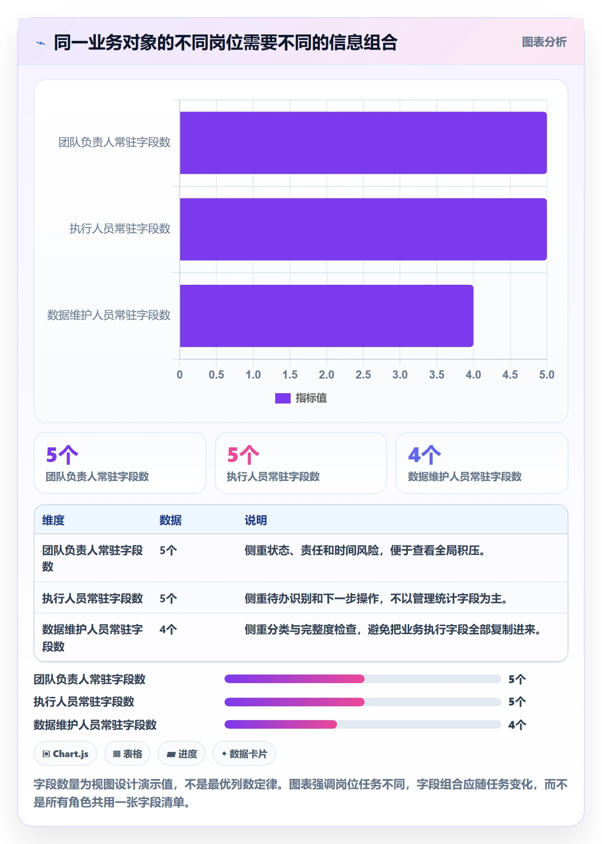Screen dimensions: 602x844
Task: Click the 执行人员常驻字段数 chart axis label
Action: click(120, 229)
